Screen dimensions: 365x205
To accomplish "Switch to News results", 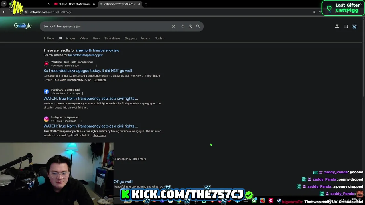I will (x=96, y=38).
